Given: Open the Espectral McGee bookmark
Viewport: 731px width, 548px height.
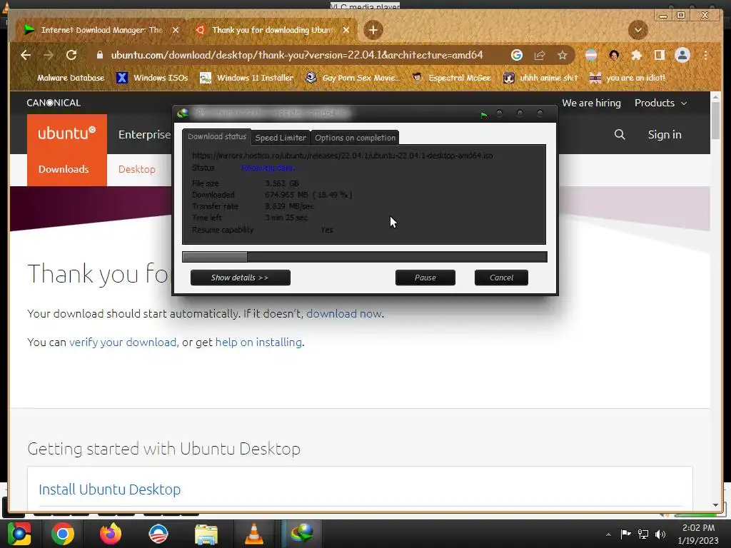Looking at the screenshot, I should (x=452, y=78).
